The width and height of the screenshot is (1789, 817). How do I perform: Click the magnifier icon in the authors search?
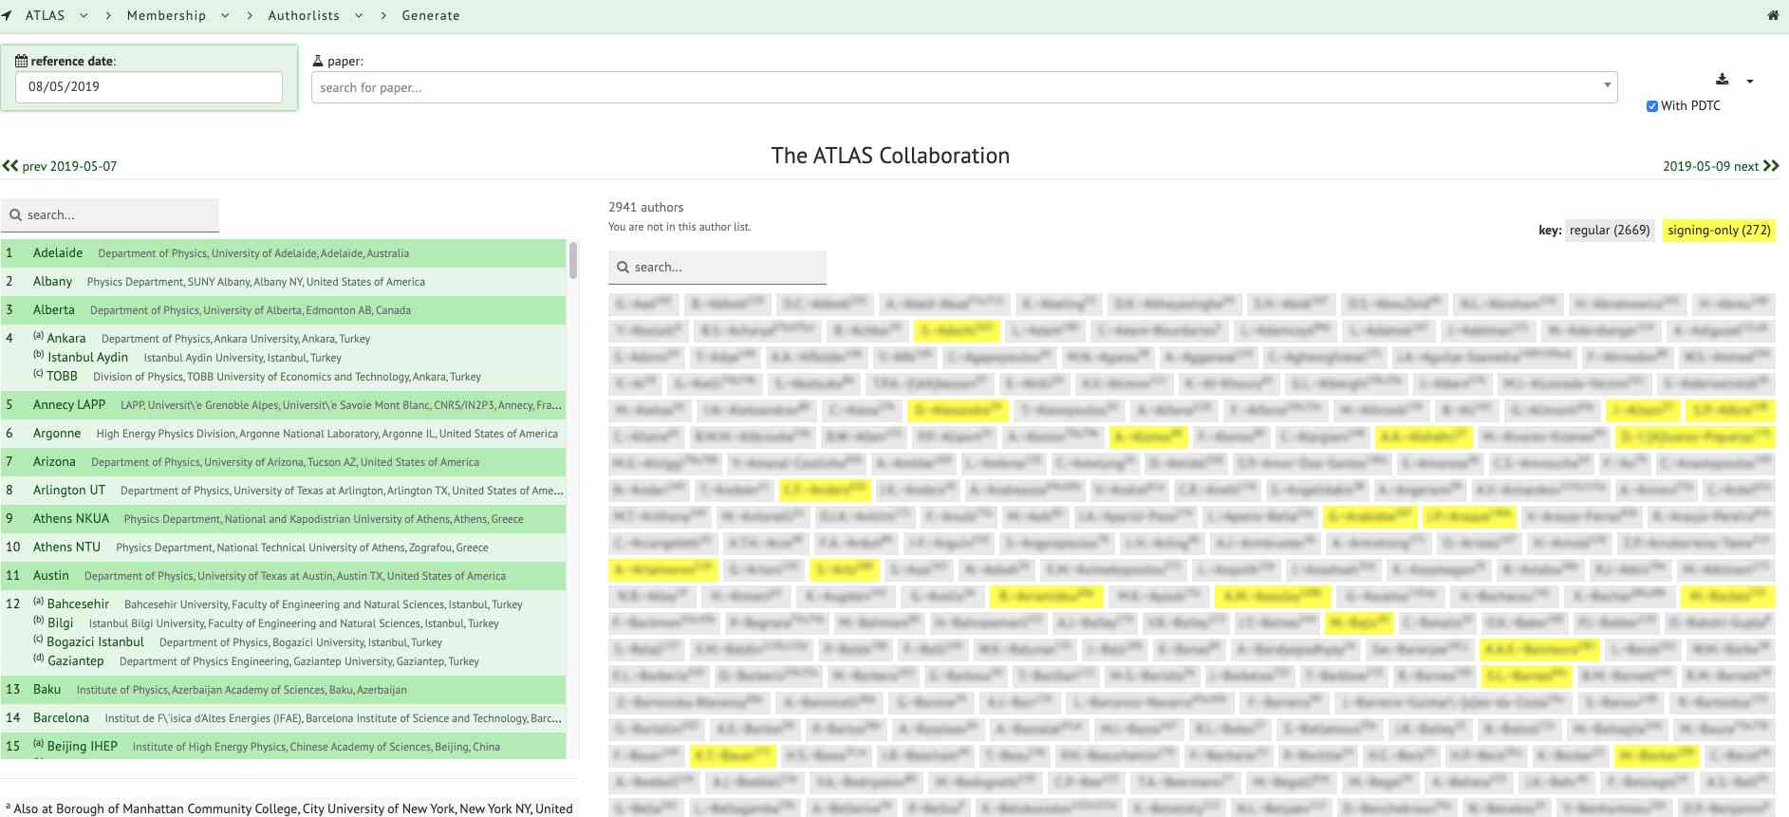pos(623,268)
